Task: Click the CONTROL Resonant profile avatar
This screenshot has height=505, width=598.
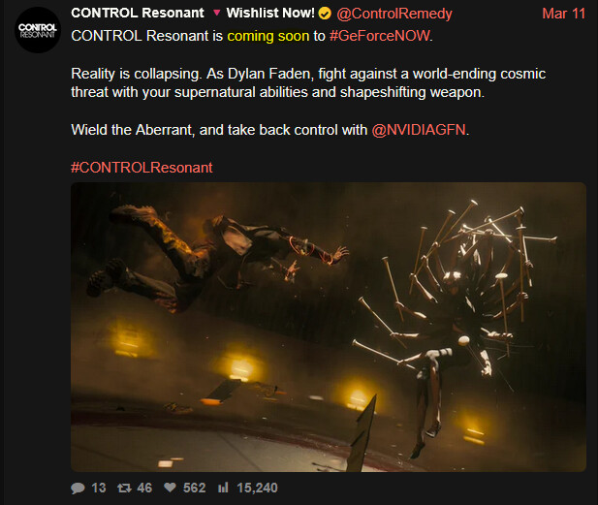Action: pyautogui.click(x=38, y=30)
